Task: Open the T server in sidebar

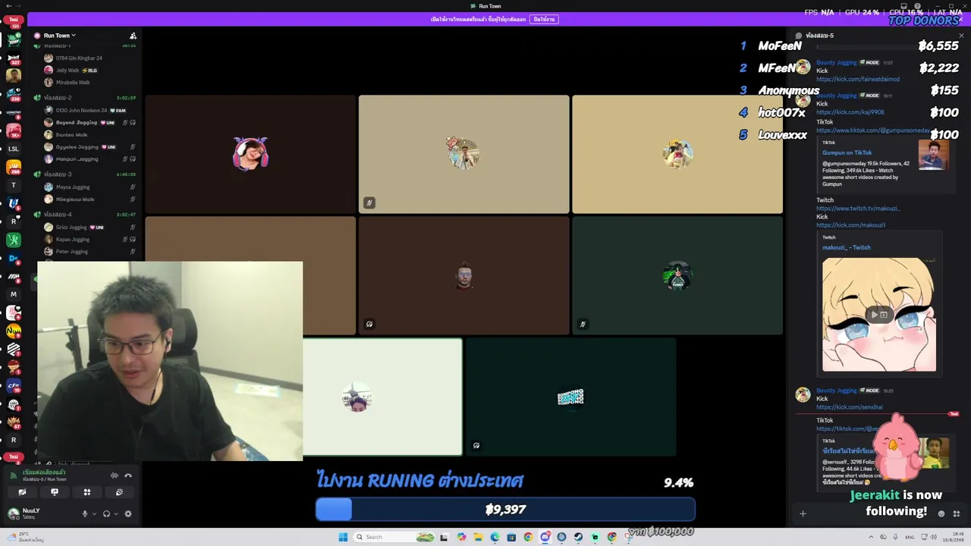Action: tap(14, 185)
